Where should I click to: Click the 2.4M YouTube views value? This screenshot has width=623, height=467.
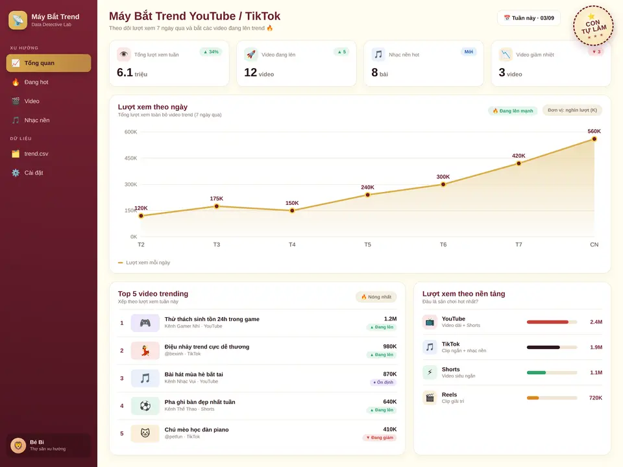pyautogui.click(x=596, y=322)
